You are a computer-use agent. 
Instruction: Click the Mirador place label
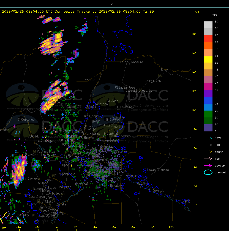[x=116, y=186]
